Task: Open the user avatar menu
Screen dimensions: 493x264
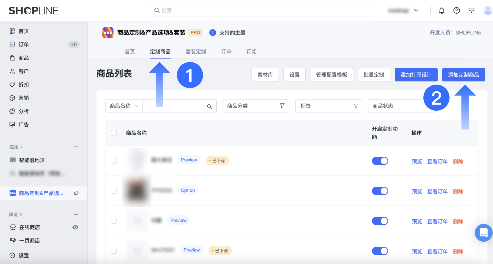Action: (x=488, y=10)
